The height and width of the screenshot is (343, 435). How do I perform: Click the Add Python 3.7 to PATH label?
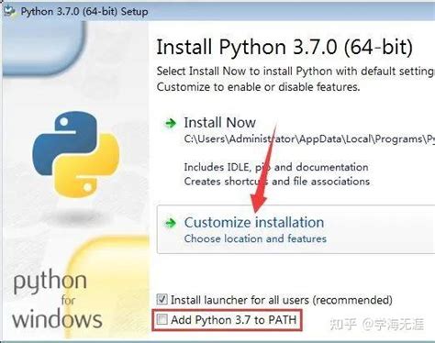pos(234,320)
